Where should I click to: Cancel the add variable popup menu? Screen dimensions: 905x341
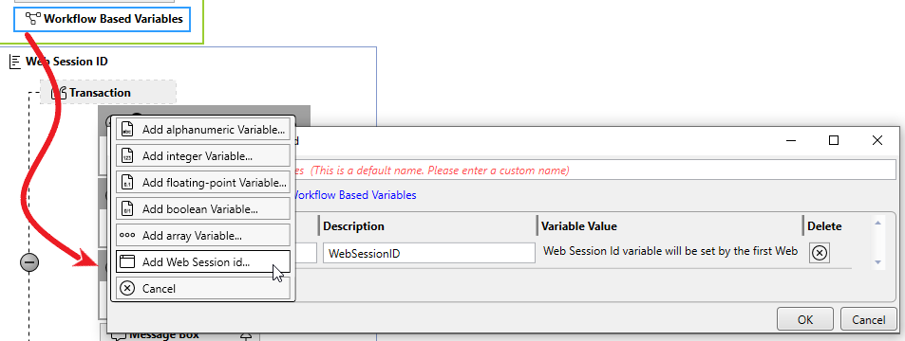point(203,288)
